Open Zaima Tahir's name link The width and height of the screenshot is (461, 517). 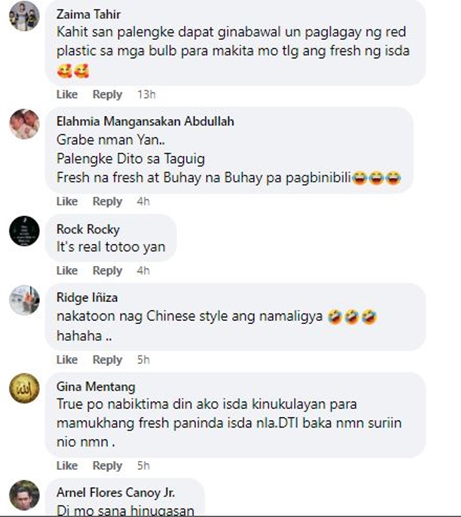tap(89, 14)
